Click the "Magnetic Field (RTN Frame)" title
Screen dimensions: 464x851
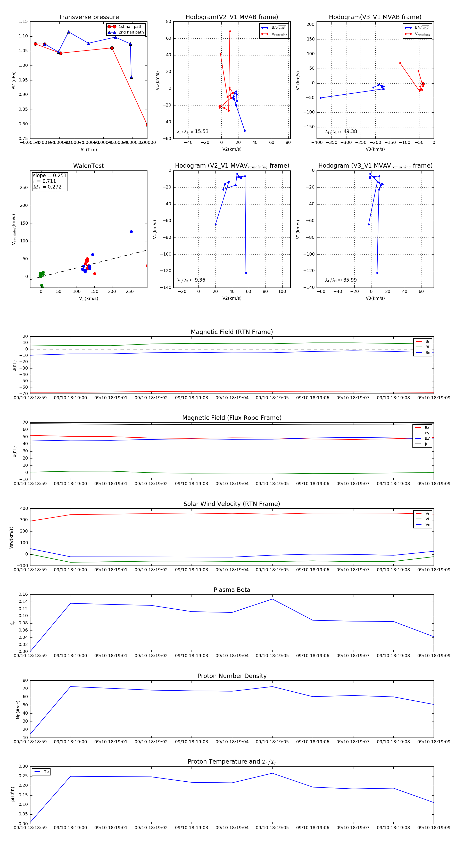[x=232, y=332]
